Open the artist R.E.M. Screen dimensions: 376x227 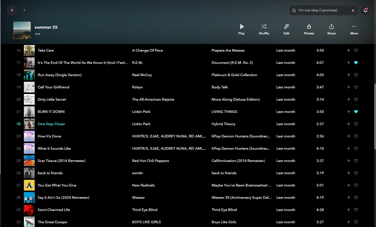point(137,63)
